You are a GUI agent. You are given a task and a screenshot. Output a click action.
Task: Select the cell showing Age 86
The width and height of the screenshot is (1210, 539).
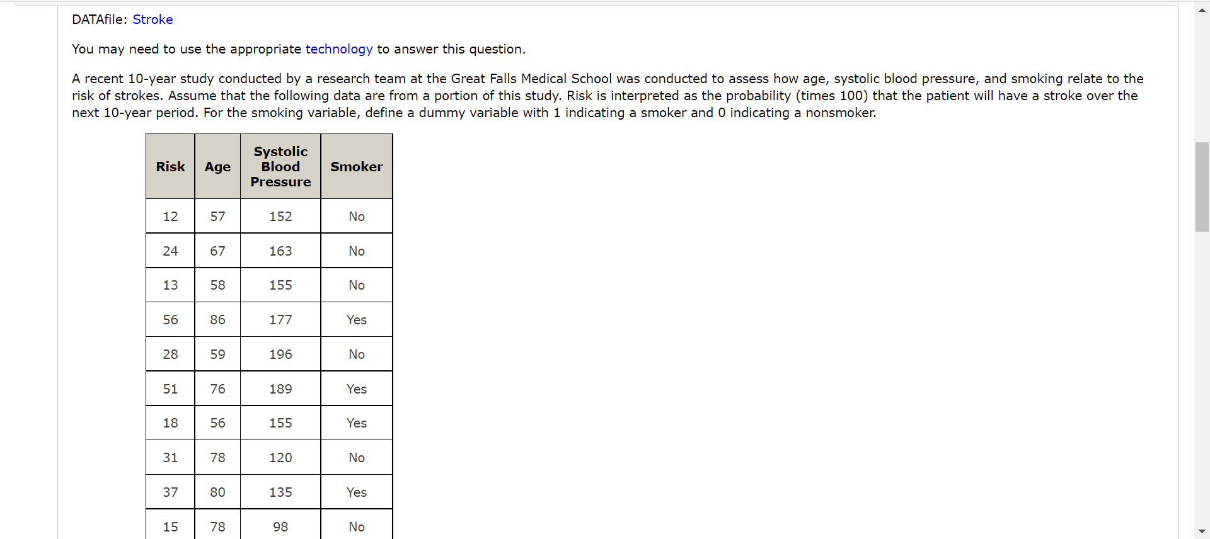pyautogui.click(x=217, y=319)
